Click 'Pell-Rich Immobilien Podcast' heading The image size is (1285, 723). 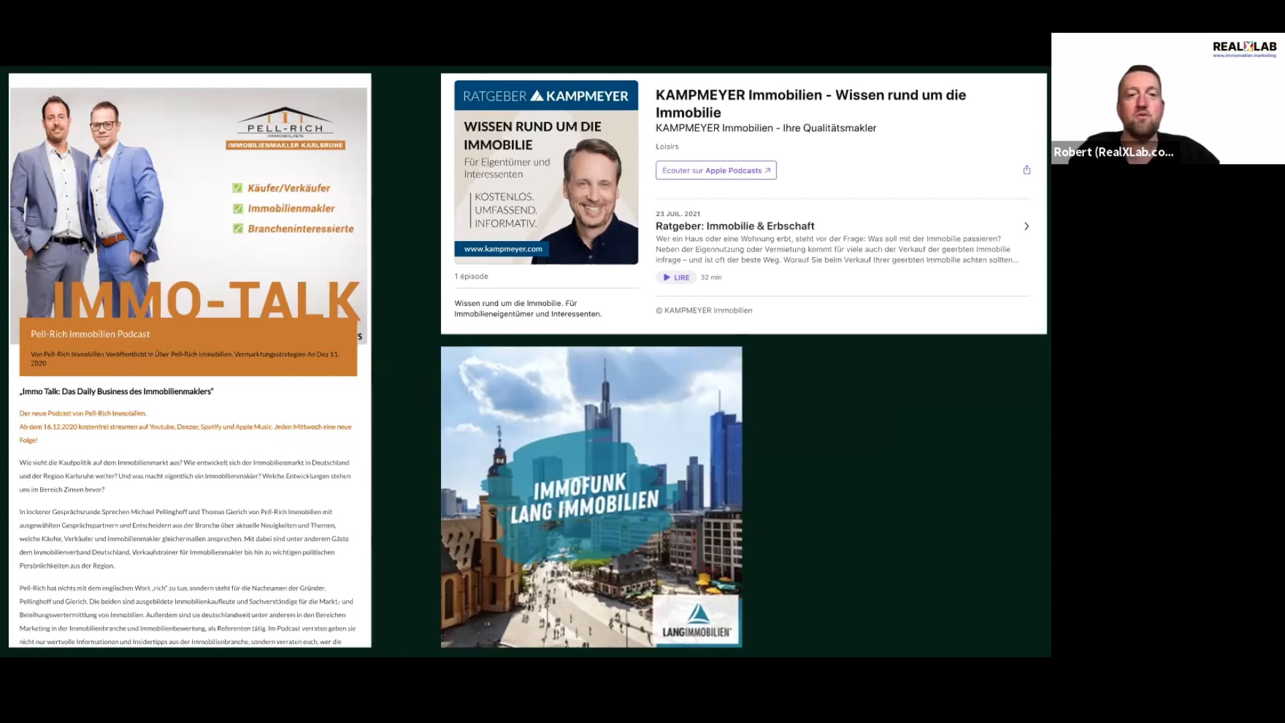(90, 334)
